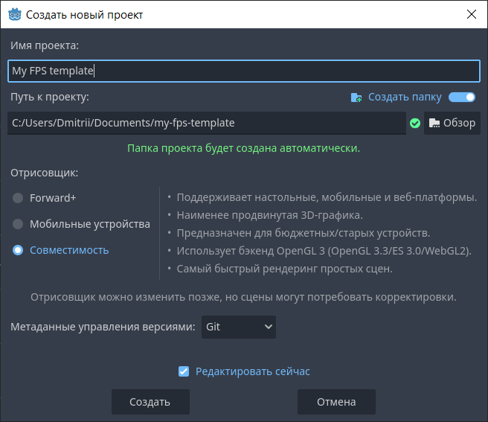
Task: Click into the Имя проекта text field
Action: (244, 71)
